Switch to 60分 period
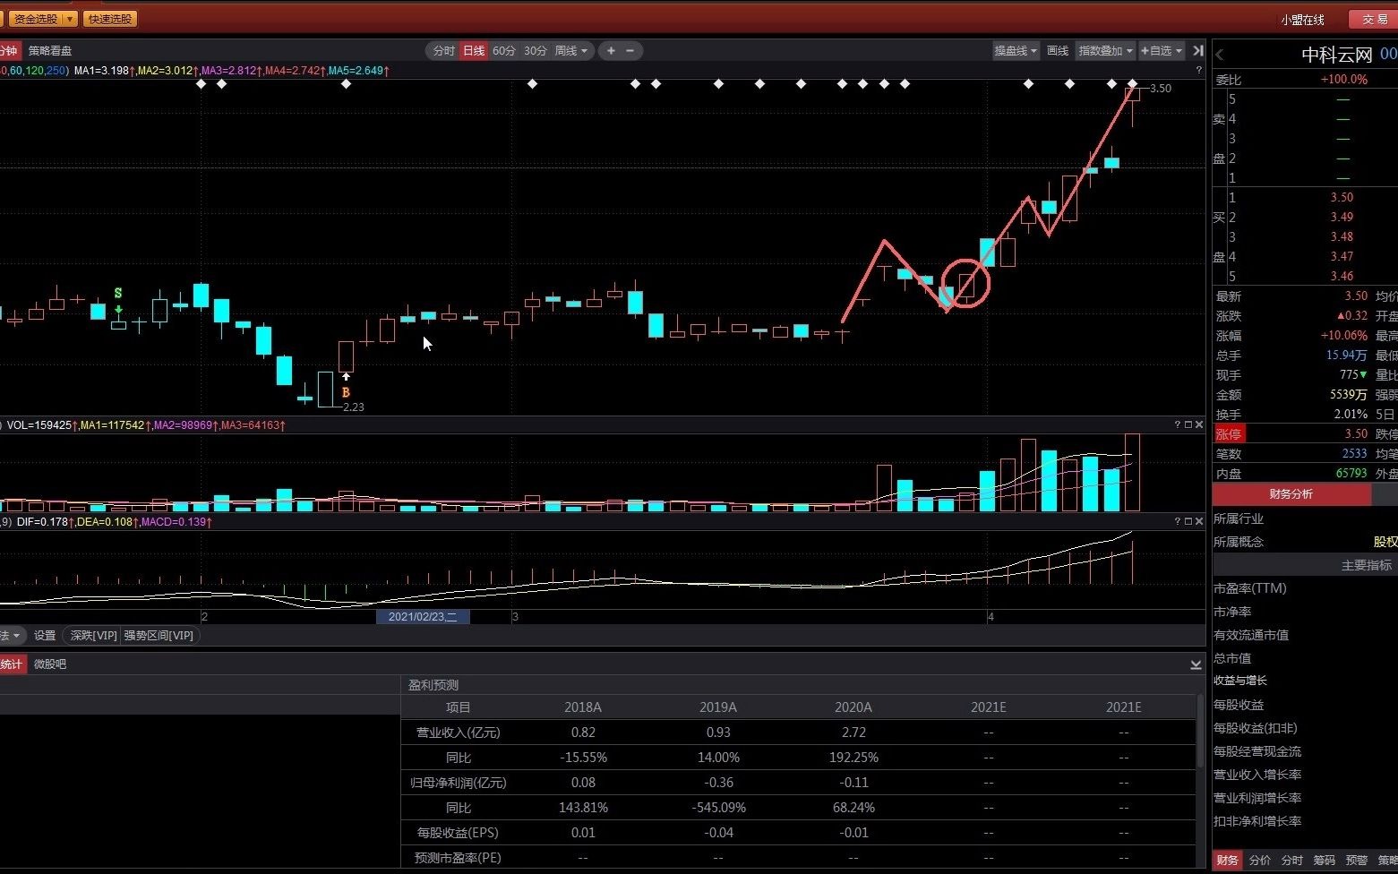This screenshot has height=874, width=1398. 504,51
